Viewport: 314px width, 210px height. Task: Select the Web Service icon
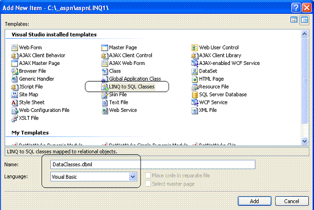point(105,110)
